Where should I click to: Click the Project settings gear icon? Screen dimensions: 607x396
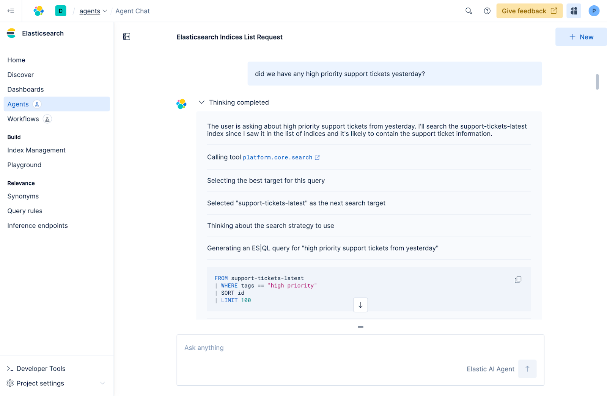10,383
